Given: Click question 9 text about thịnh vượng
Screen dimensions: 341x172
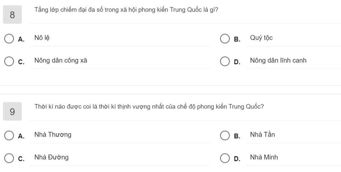Looking at the screenshot, I should pos(149,107).
